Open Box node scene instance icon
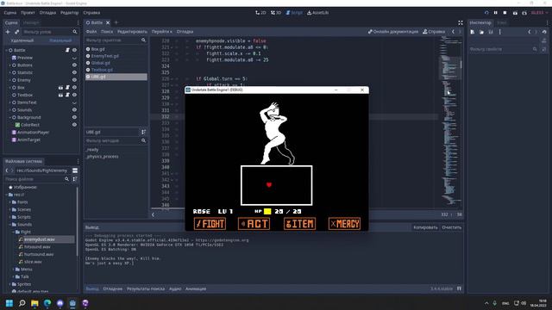The height and width of the screenshot is (310, 552). pos(60,88)
